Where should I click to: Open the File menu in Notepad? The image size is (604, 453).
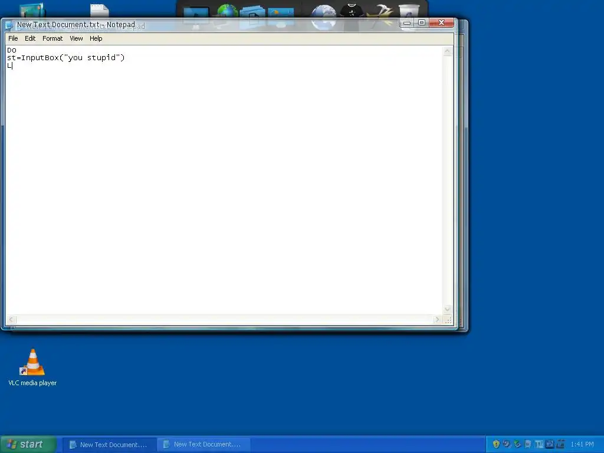click(13, 38)
